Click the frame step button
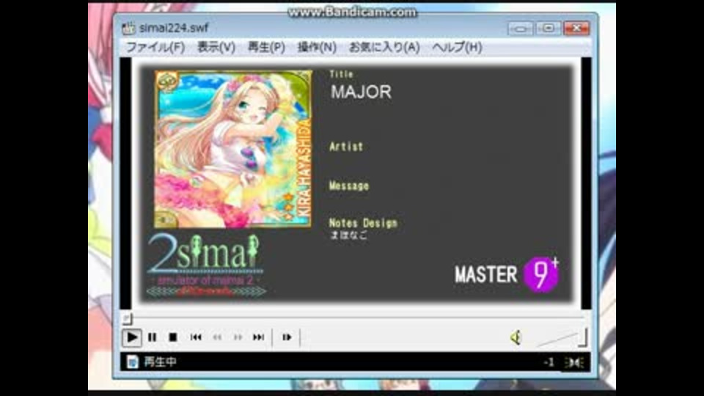The height and width of the screenshot is (396, 704). 287,337
